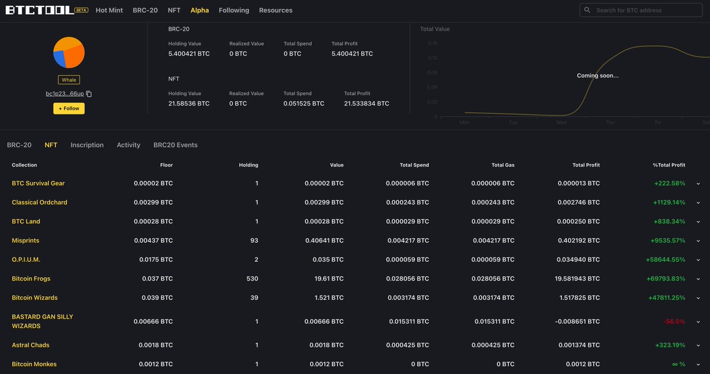This screenshot has width=710, height=374.
Task: Open the BRC20 Events tab
Action: [176, 145]
